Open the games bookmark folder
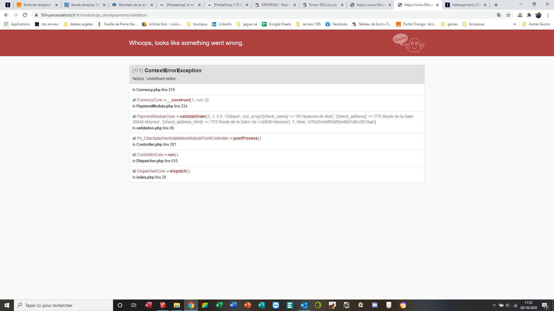This screenshot has width=554, height=311. click(449, 24)
